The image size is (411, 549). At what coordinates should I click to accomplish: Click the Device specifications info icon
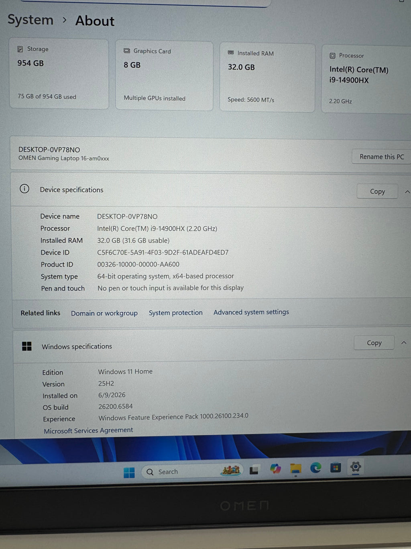click(24, 189)
